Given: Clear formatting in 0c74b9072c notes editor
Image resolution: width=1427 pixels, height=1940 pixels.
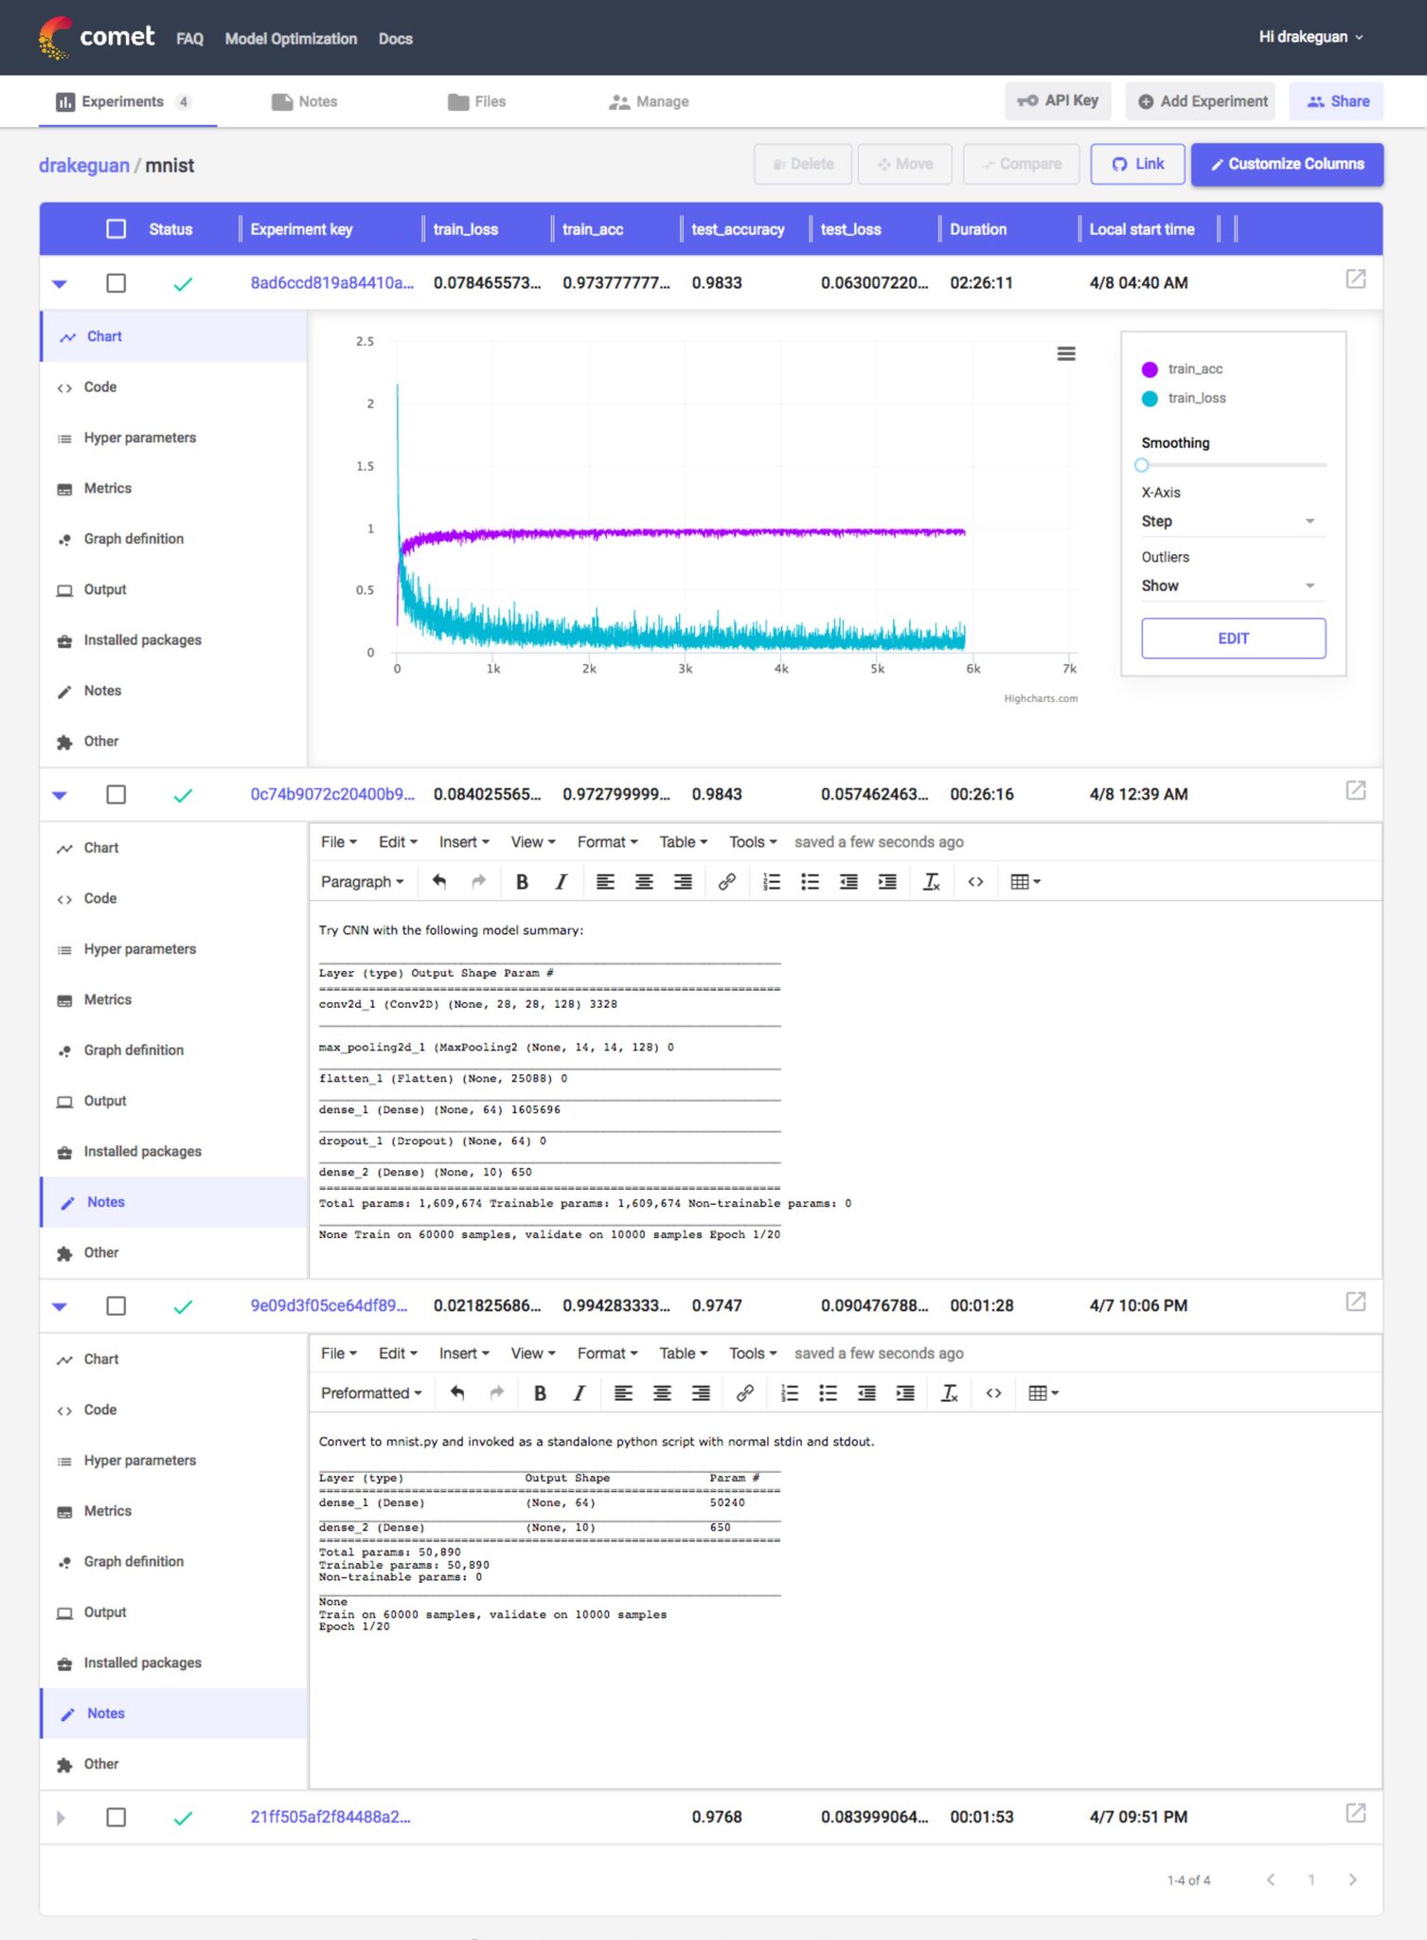Looking at the screenshot, I should coord(932,882).
